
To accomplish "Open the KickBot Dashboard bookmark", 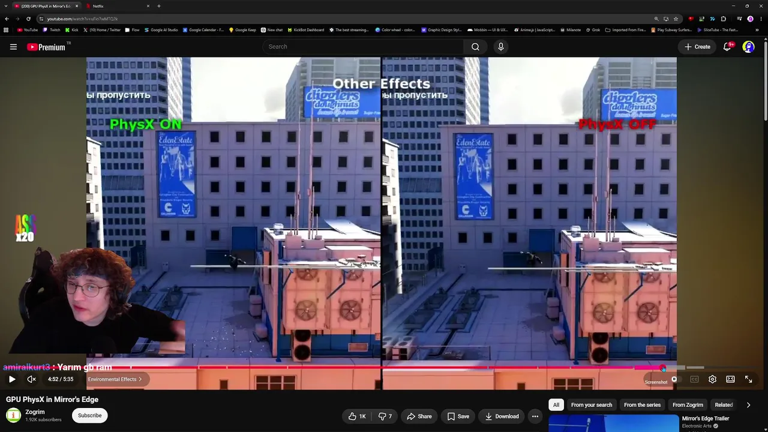I will point(305,30).
